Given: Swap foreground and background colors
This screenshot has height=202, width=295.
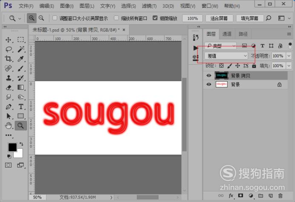Looking at the screenshot, I should [21, 144].
